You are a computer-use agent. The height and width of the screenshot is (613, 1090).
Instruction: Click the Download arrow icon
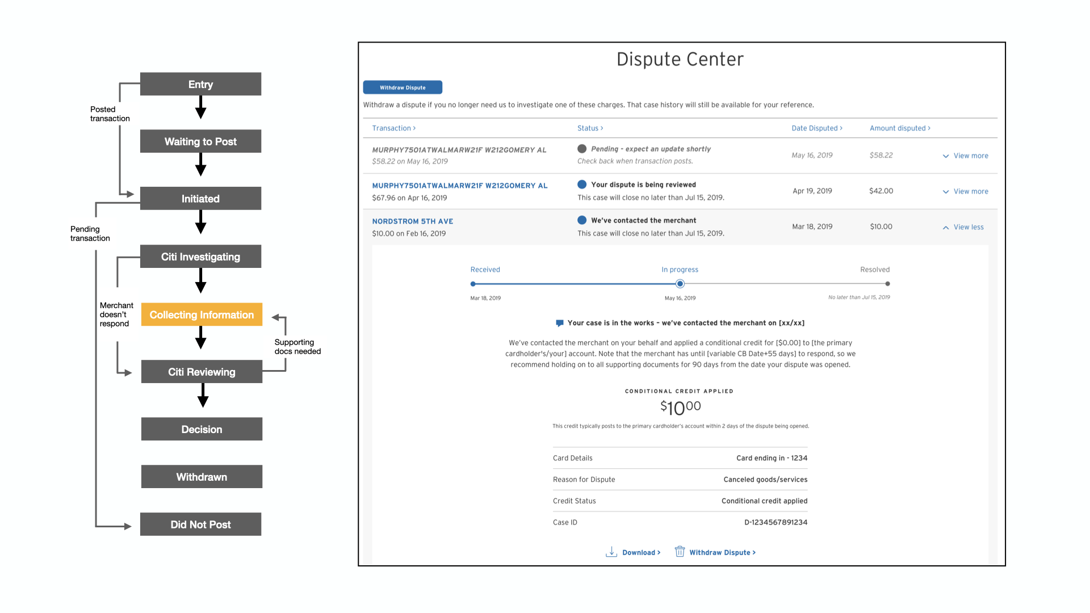click(x=611, y=552)
